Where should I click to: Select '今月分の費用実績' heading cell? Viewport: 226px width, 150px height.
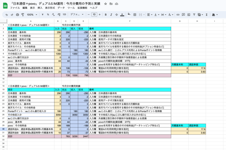(x=71, y=86)
